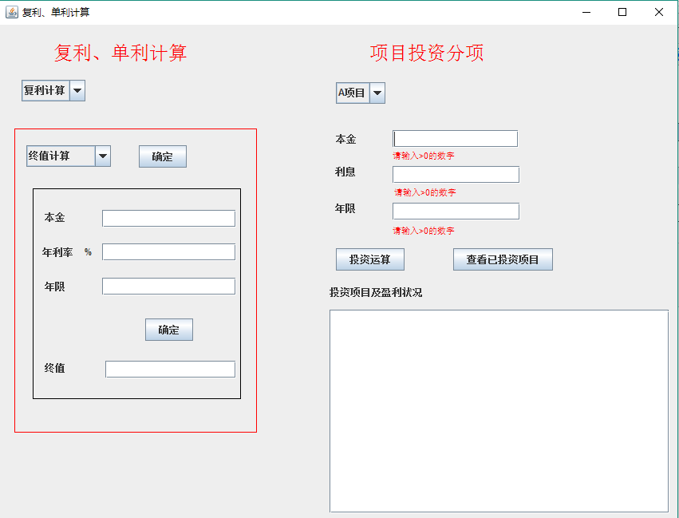Click 确定 button above 终值 field
The image size is (679, 518).
point(169,330)
